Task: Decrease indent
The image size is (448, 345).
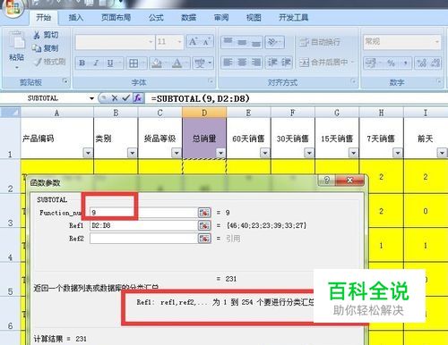Action: tap(272, 63)
